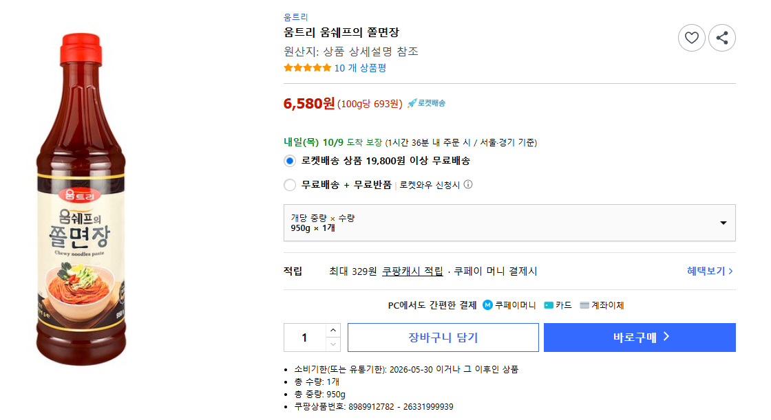
Task: Click the 쿠페이머니 payment icon
Action: tap(487, 305)
